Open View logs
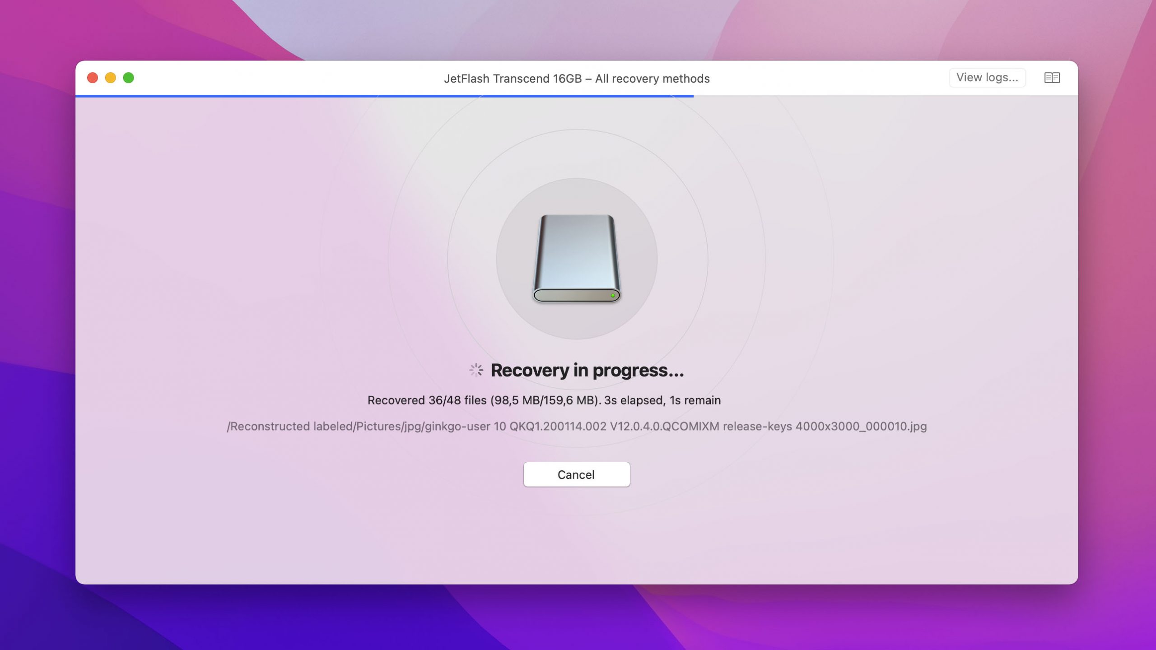The height and width of the screenshot is (650, 1156). pyautogui.click(x=987, y=78)
